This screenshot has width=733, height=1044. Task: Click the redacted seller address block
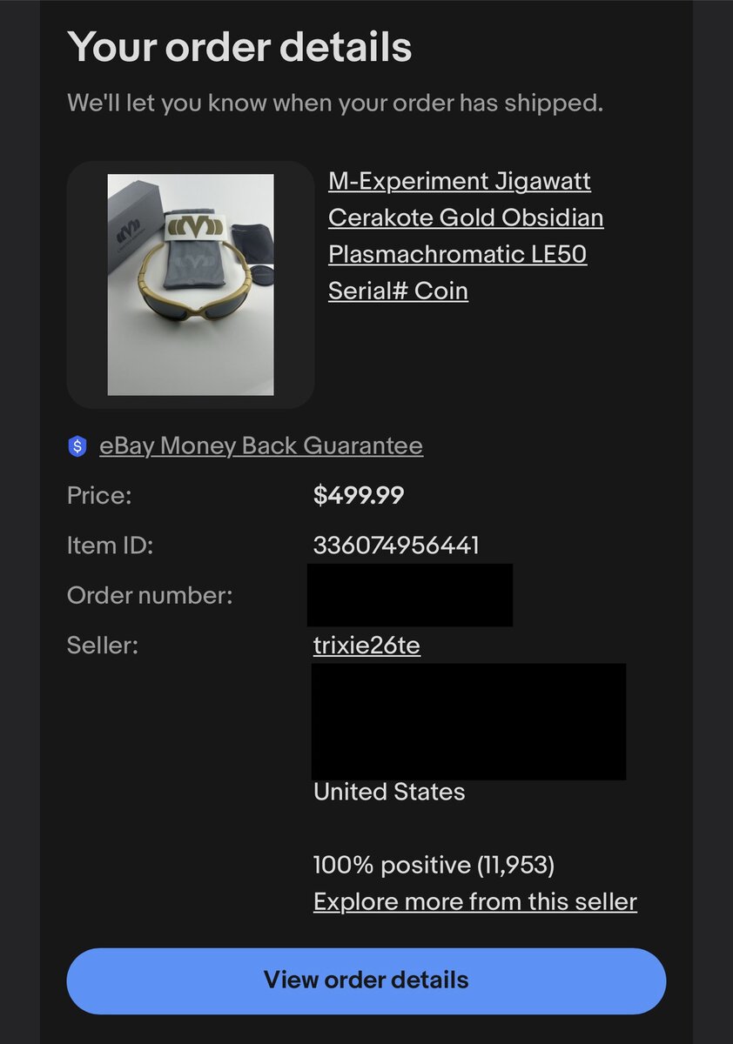468,721
